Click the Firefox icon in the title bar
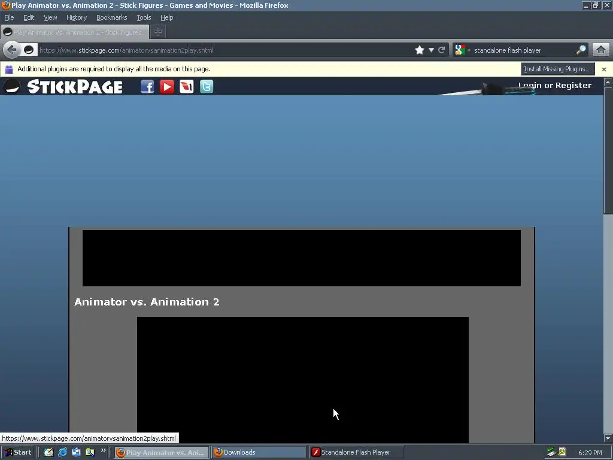 pyautogui.click(x=5, y=5)
